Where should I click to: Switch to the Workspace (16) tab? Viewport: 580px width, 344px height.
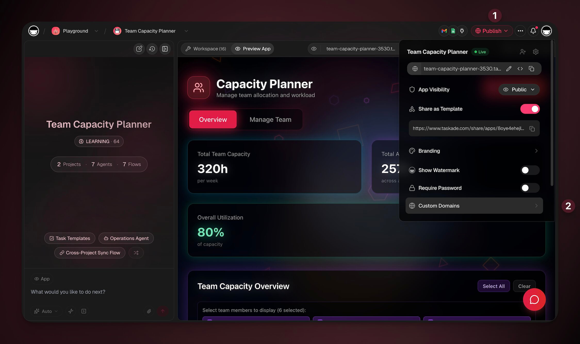(x=206, y=49)
